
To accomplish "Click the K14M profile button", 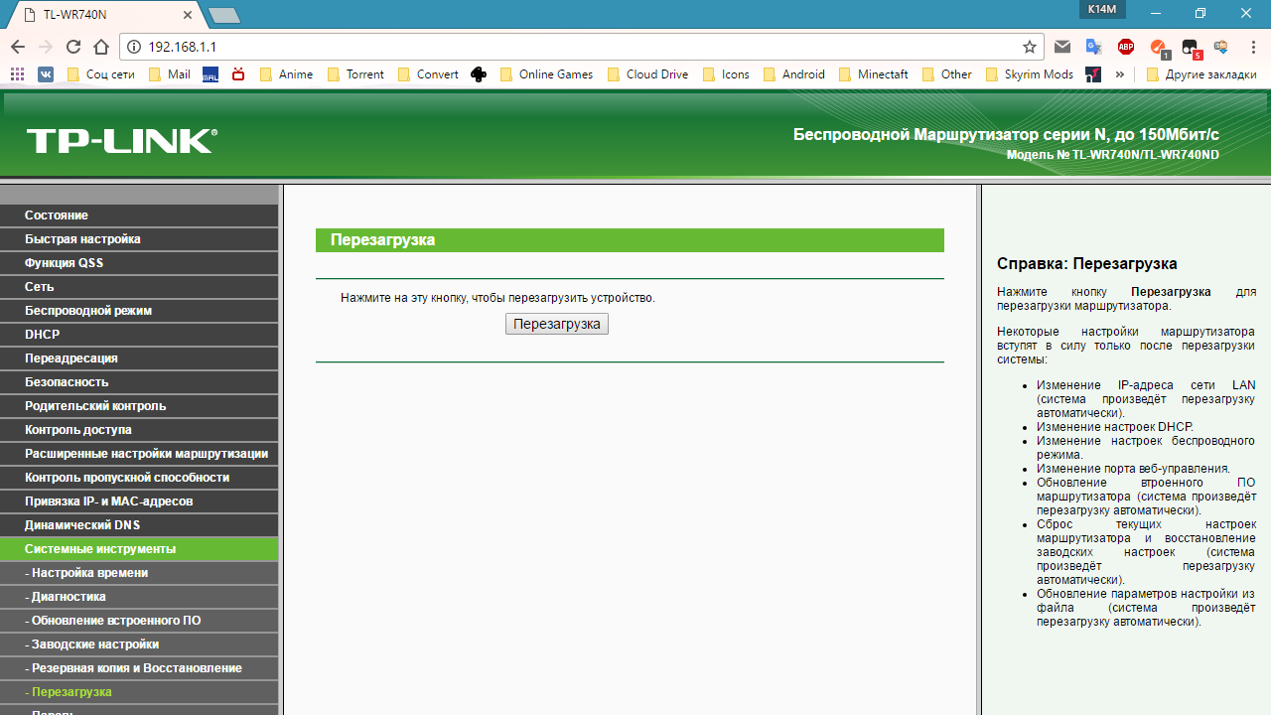I will tap(1102, 9).
